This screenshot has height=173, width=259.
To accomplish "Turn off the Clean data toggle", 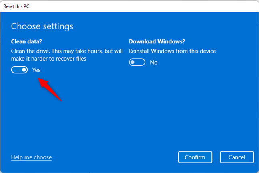I will point(19,70).
